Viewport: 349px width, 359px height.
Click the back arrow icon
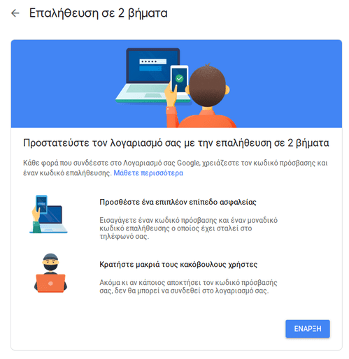(x=15, y=13)
